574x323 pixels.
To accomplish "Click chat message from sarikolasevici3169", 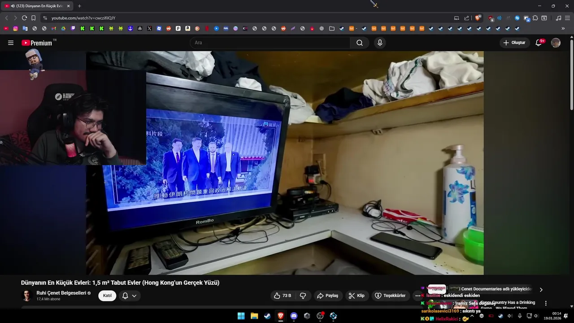I will click(x=451, y=311).
